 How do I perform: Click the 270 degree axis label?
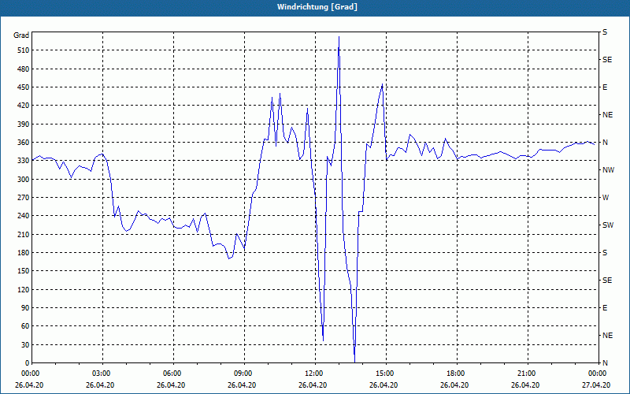point(23,198)
